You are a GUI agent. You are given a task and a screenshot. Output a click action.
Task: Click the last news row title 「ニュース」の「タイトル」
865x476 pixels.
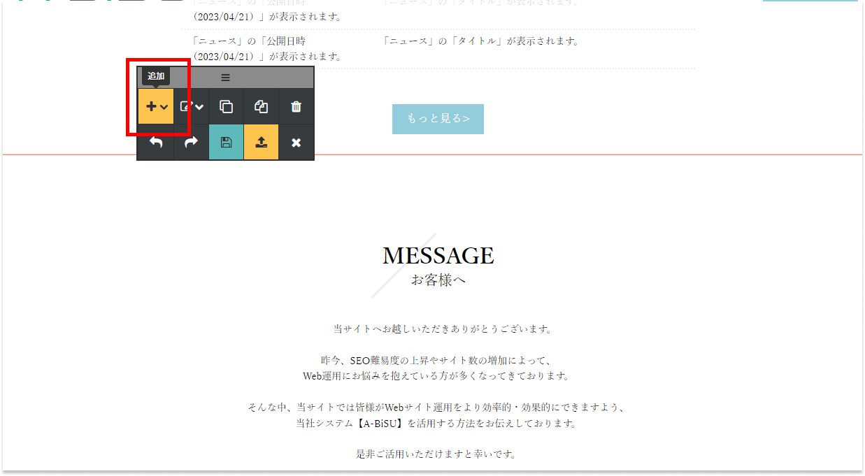[482, 41]
